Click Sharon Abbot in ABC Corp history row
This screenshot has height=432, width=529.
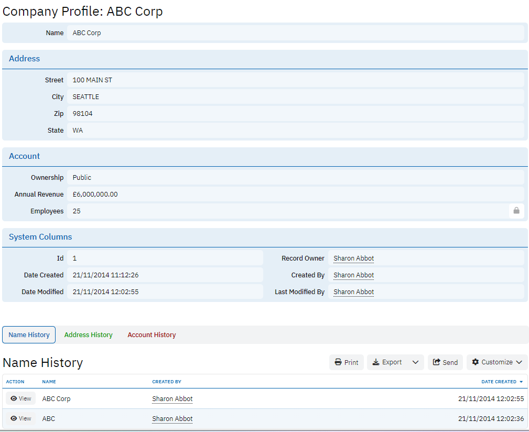(172, 399)
